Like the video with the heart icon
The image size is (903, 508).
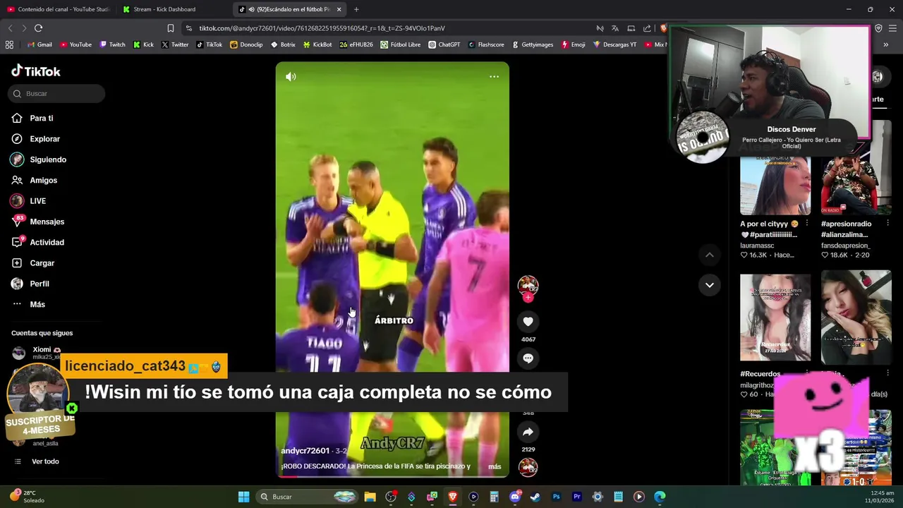[x=528, y=322]
